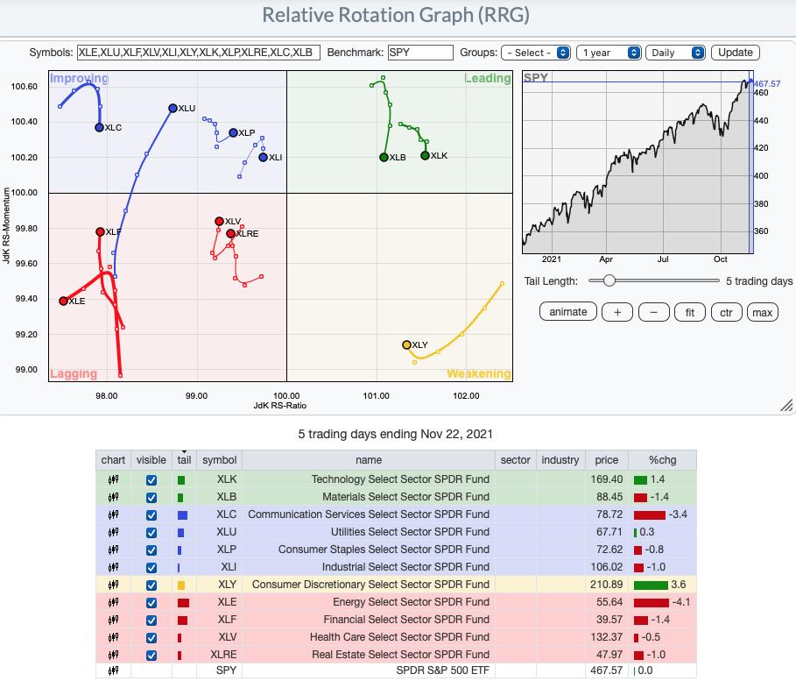Screen dimensions: 796x681
Task: Sort table by name column
Action: pos(369,460)
